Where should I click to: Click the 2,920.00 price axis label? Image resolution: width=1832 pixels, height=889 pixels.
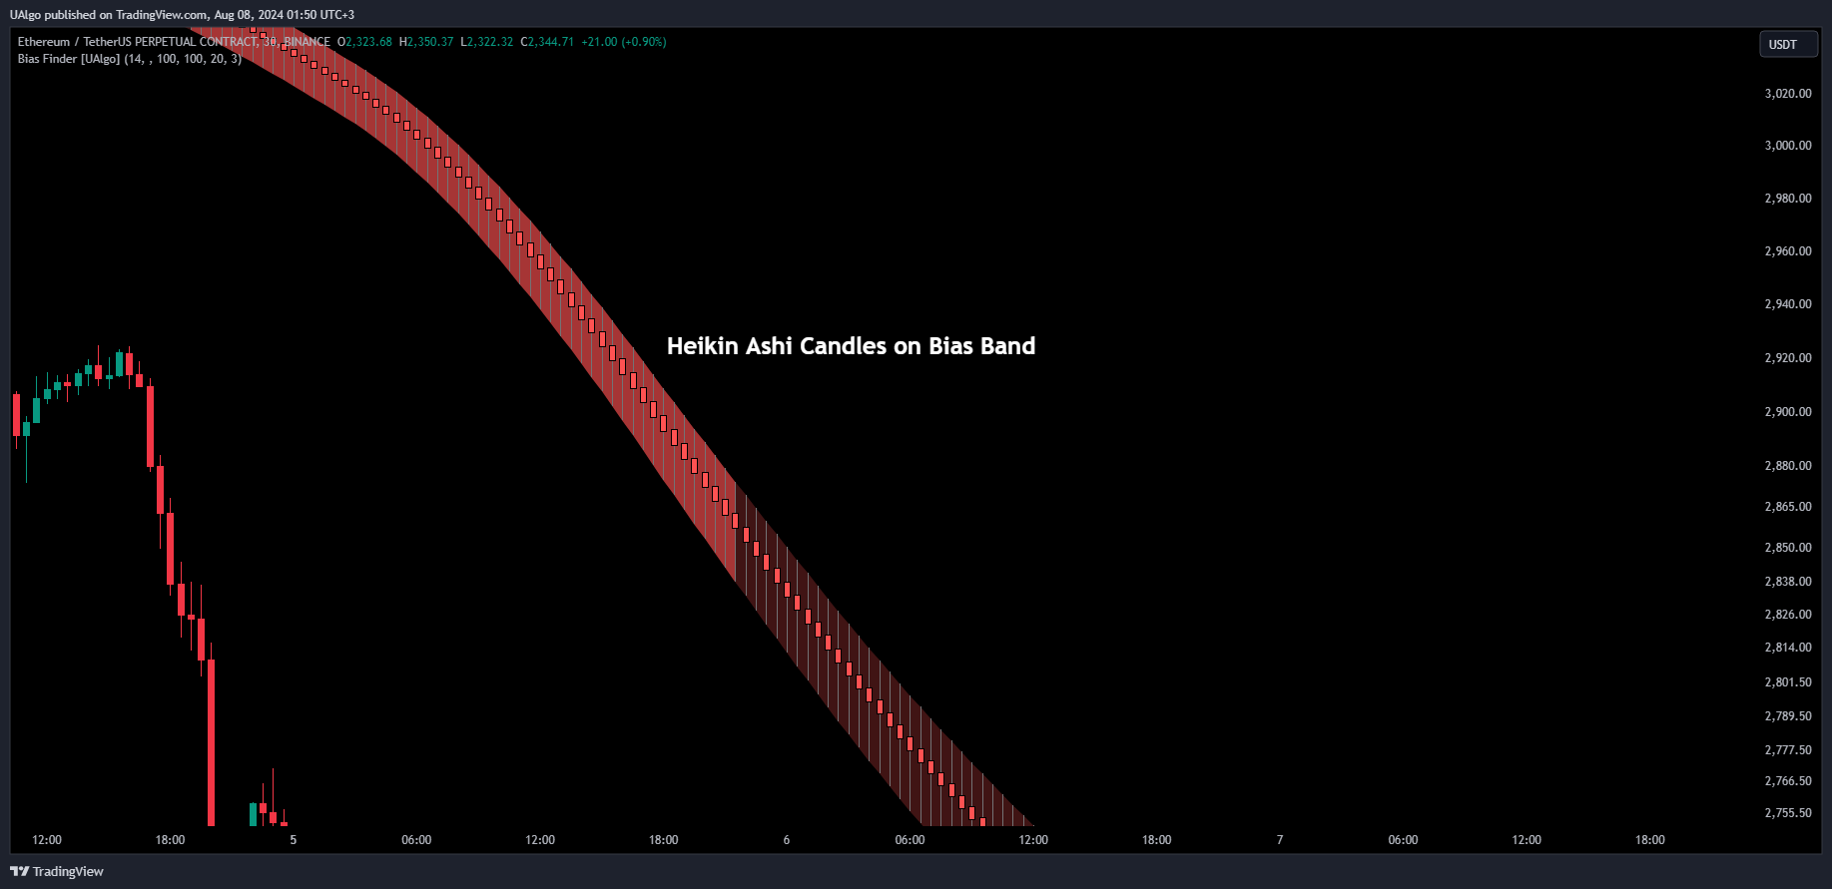pyautogui.click(x=1788, y=358)
